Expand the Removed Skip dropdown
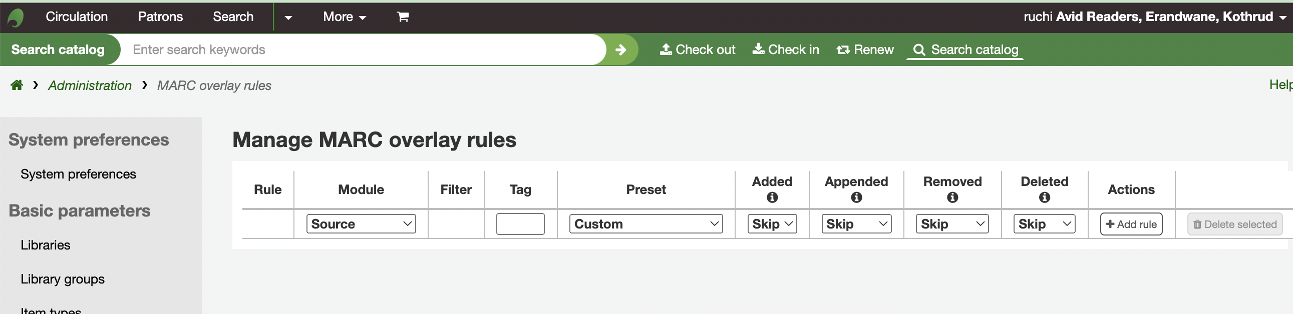This screenshot has width=1293, height=314. click(x=951, y=224)
